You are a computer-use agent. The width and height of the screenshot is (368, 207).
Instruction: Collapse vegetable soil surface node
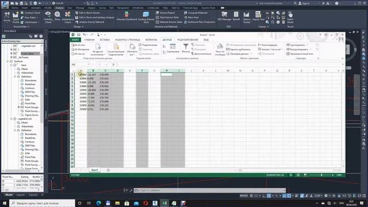(11, 119)
